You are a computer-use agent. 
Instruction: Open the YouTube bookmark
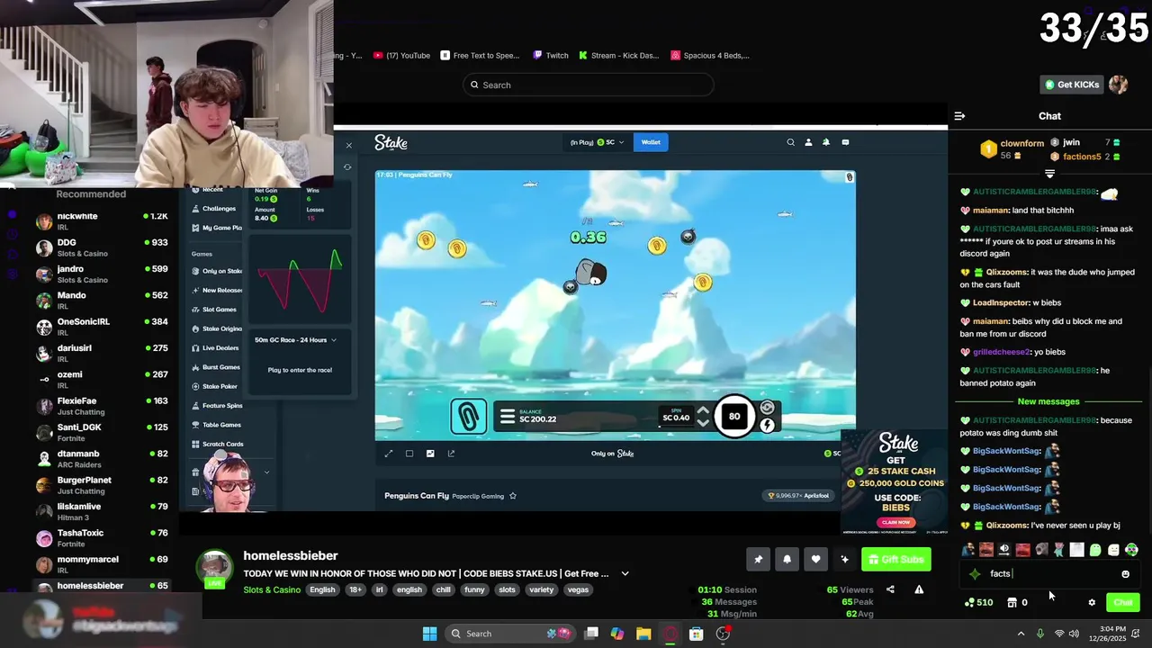pos(401,56)
